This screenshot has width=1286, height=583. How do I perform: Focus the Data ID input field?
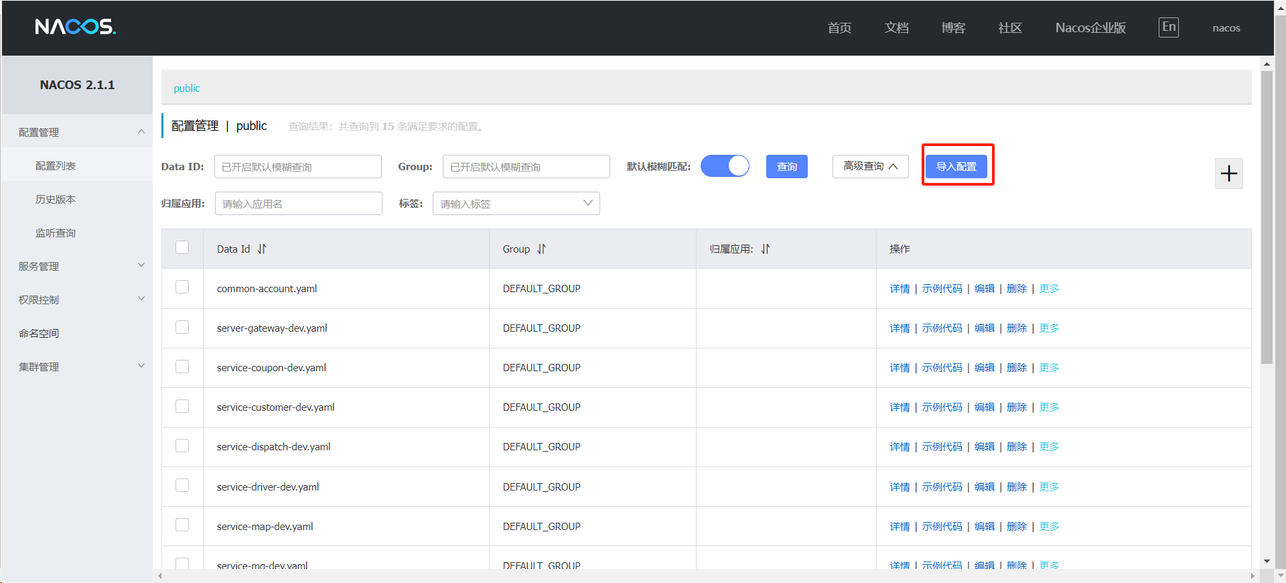coord(298,167)
